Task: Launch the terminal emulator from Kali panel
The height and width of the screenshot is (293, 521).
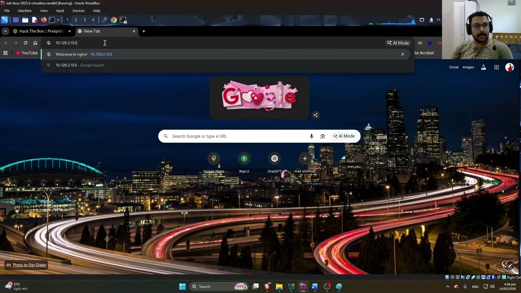Action: [52, 20]
